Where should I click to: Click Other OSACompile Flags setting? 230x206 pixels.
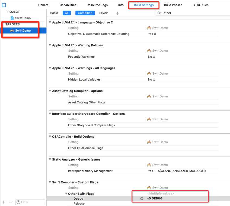coord(85,148)
